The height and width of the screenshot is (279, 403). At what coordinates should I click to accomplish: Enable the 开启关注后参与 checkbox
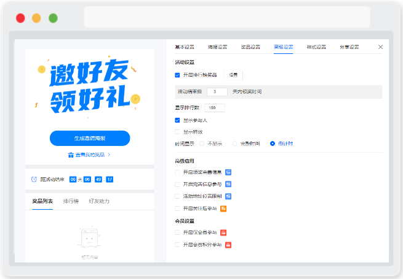(x=177, y=208)
